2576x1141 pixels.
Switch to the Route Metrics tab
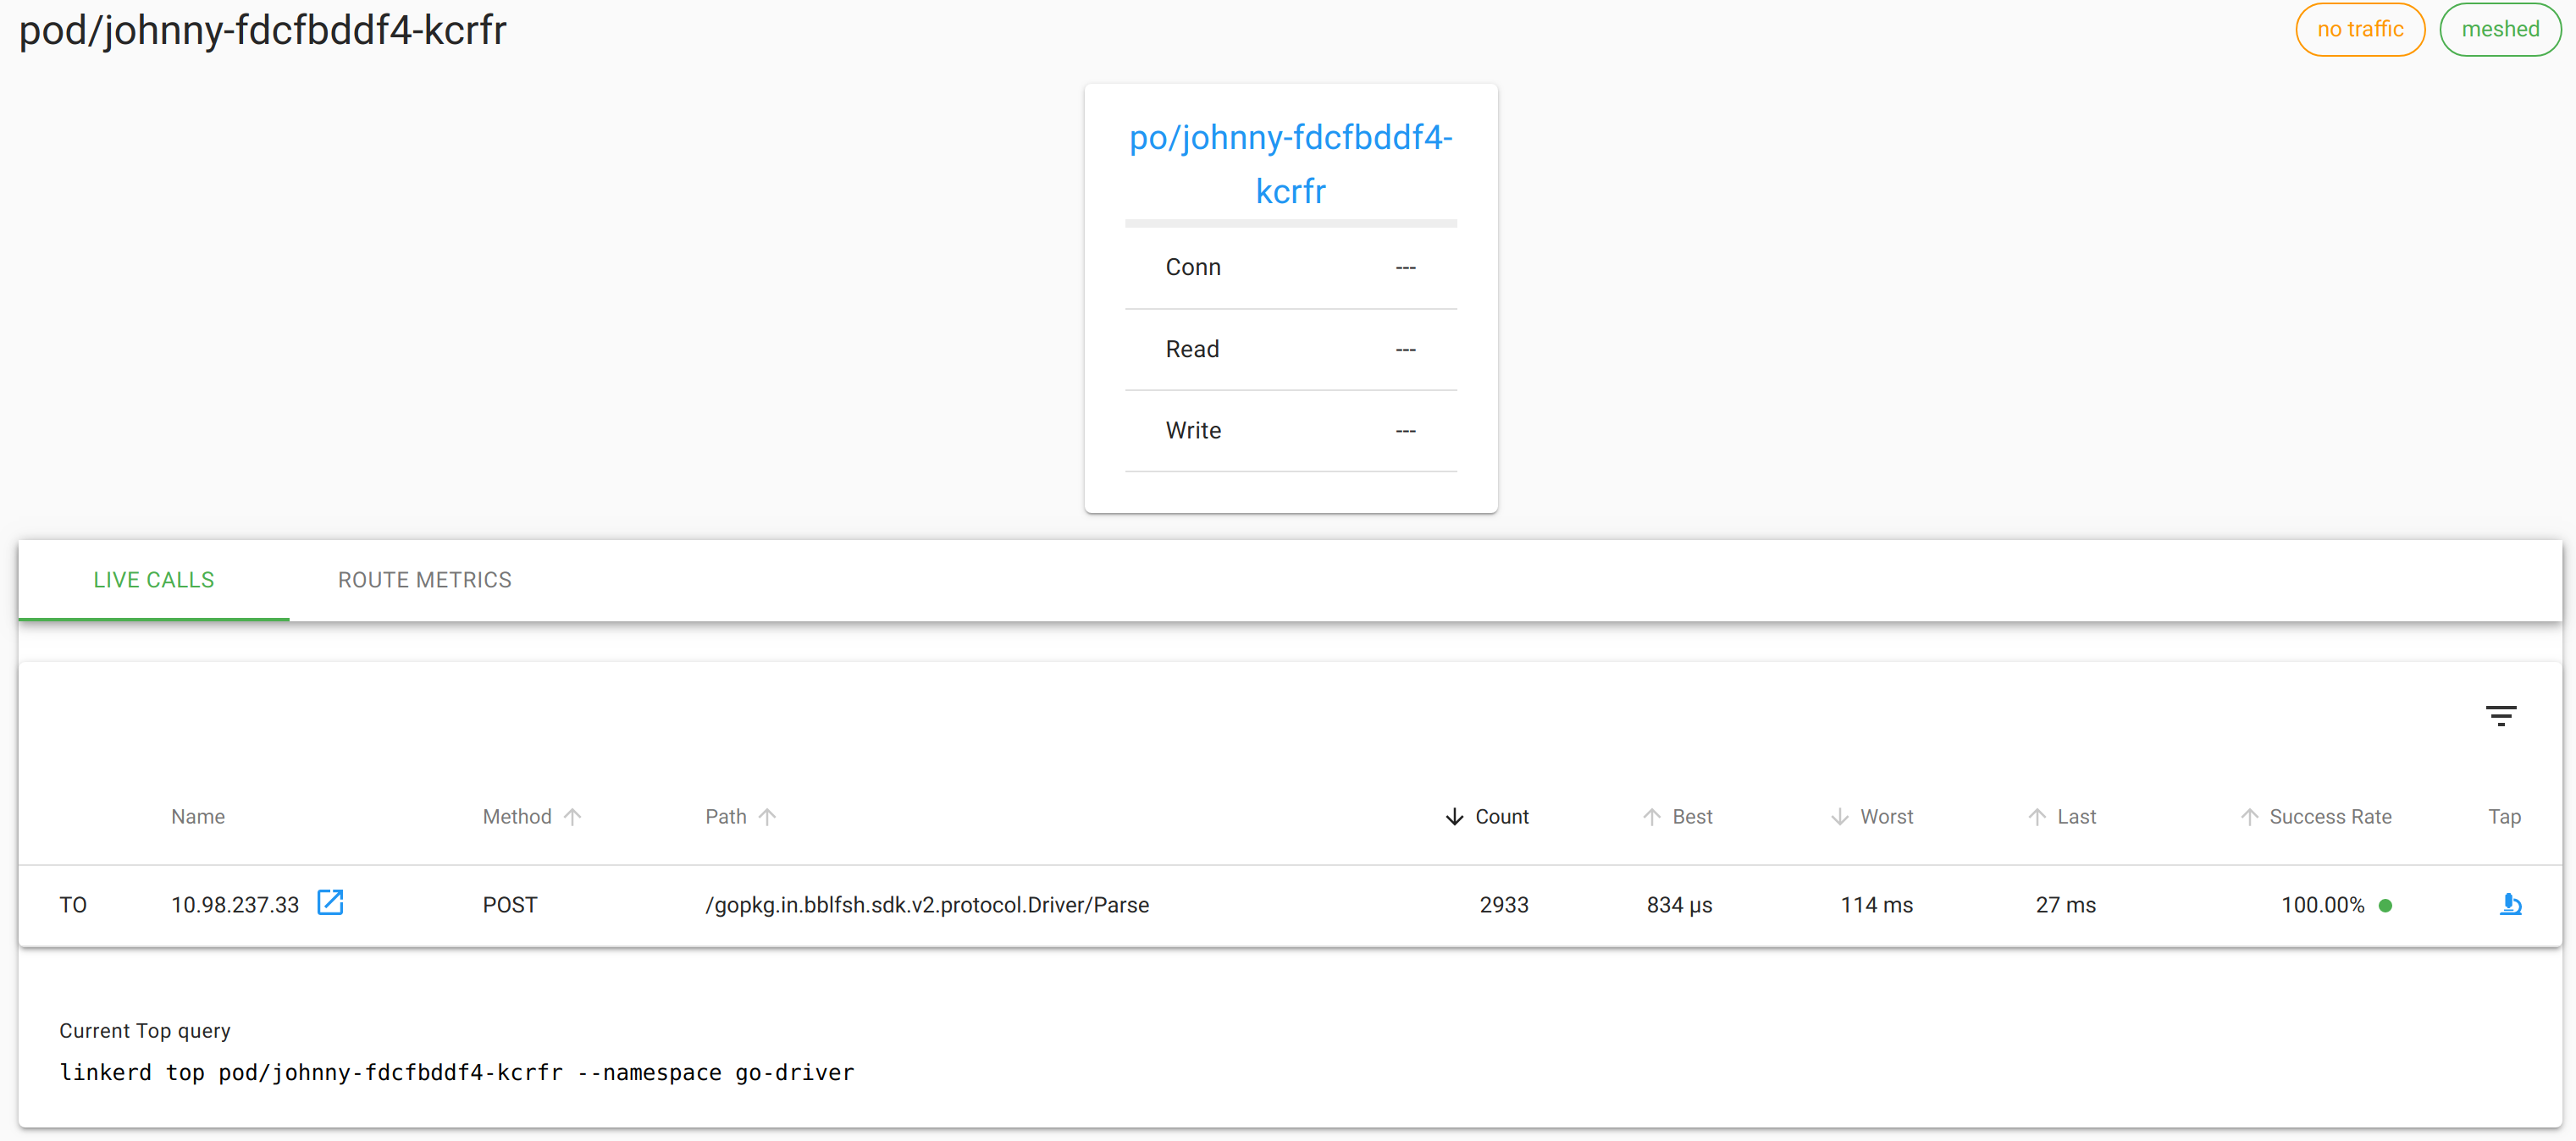(x=424, y=580)
